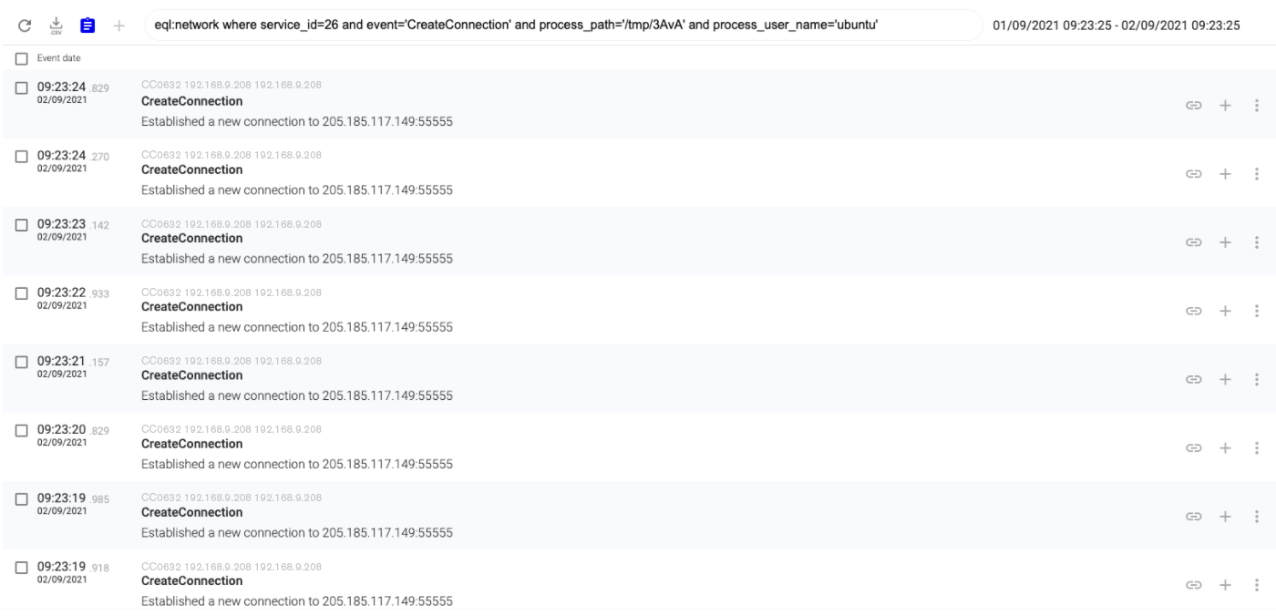Open more options for 09:23:19.918 event
The image size is (1276, 616).
tap(1257, 584)
